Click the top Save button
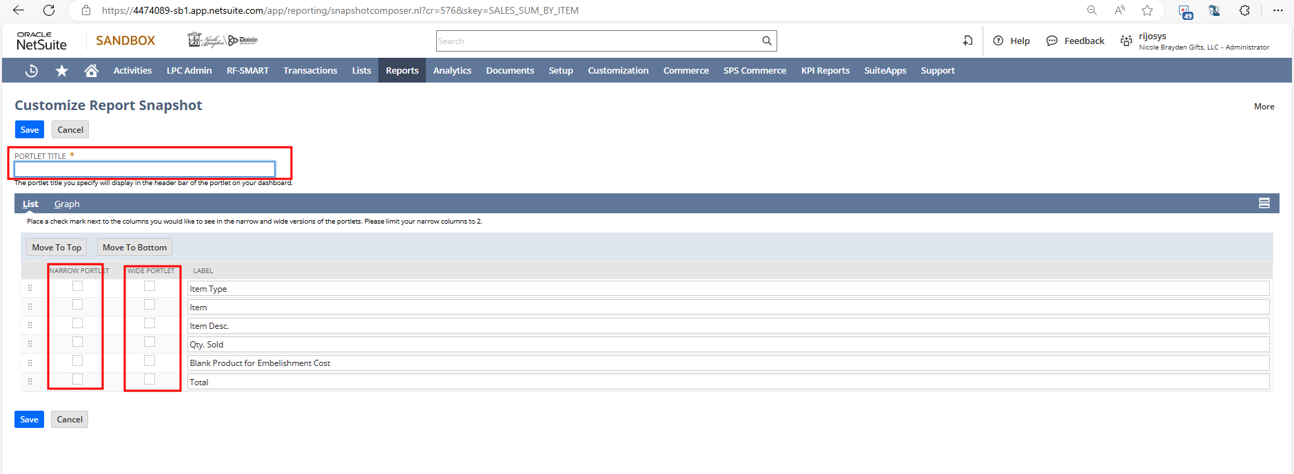 (x=30, y=130)
